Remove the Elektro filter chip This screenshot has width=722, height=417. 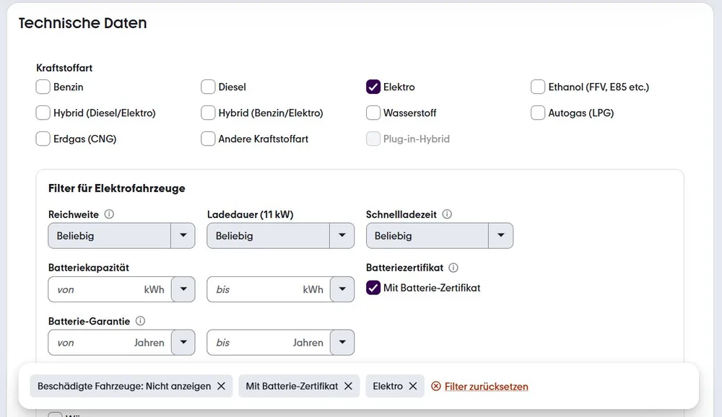[413, 386]
